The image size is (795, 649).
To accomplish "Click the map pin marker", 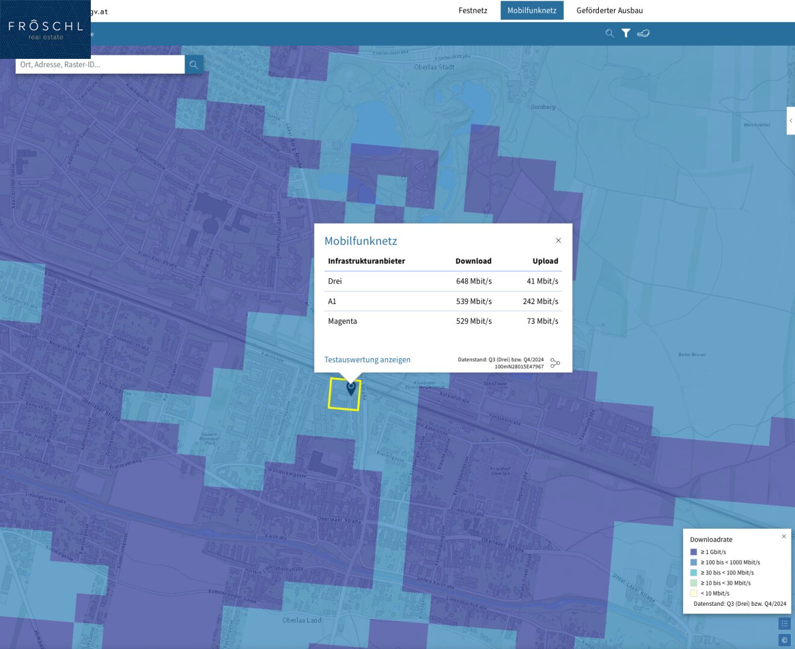I will tap(351, 388).
